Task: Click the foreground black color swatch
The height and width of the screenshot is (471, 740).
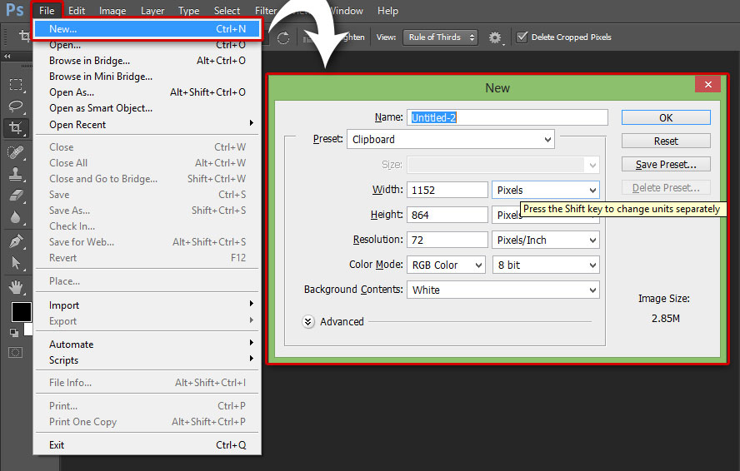Action: [x=21, y=312]
